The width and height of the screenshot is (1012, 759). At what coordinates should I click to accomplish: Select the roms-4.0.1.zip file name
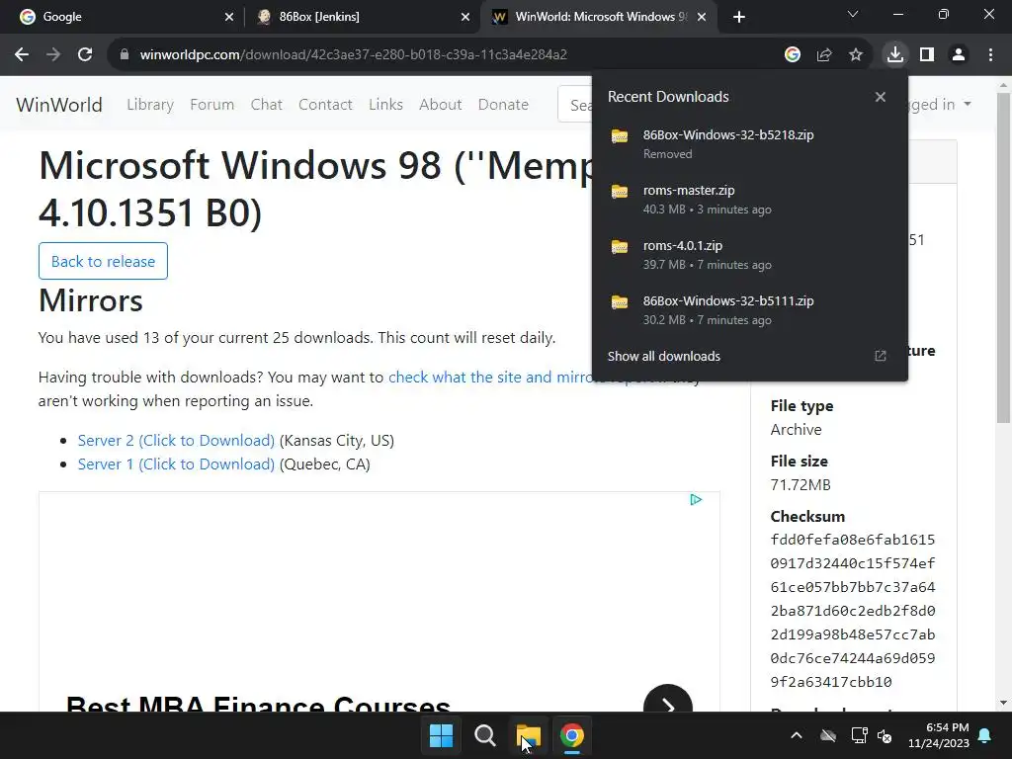point(683,246)
